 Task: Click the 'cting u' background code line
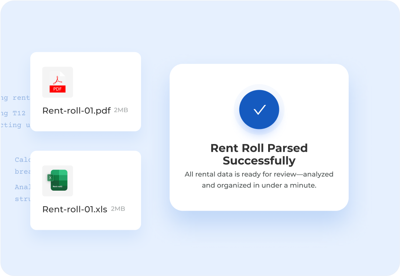pyautogui.click(x=15, y=125)
